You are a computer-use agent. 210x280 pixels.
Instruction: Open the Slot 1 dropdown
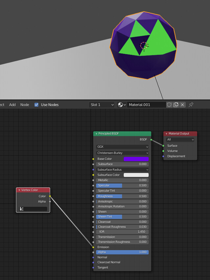[102, 105]
